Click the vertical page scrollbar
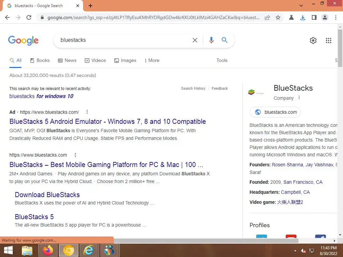 (340, 48)
